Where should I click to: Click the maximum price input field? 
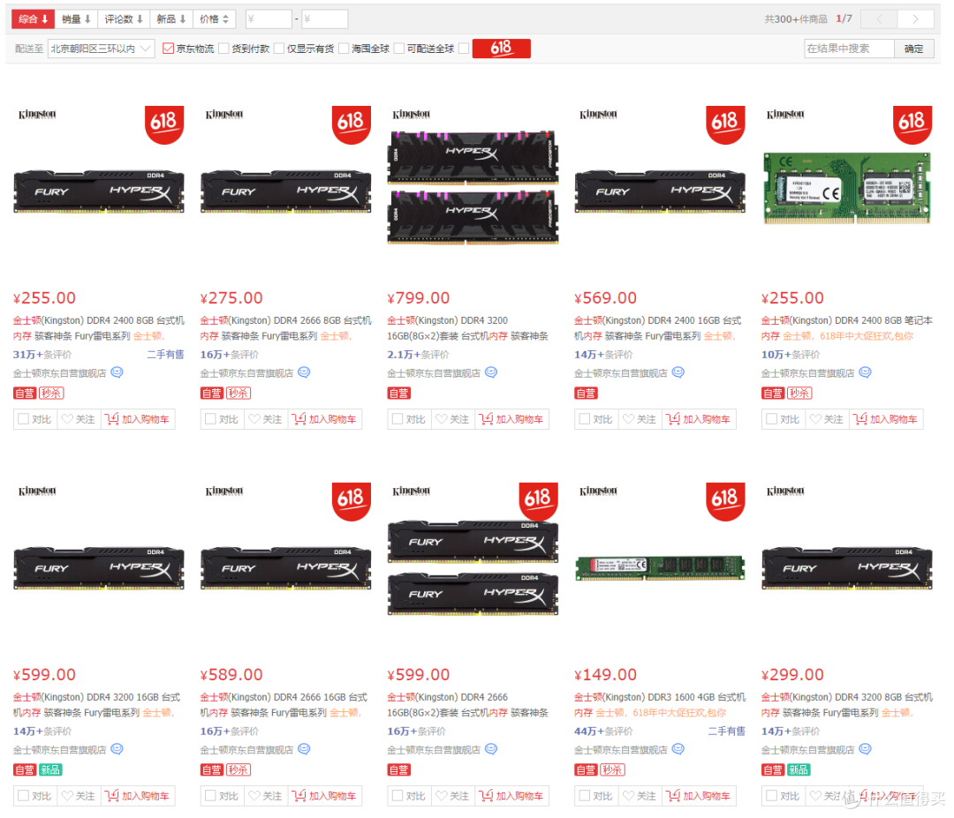point(325,19)
